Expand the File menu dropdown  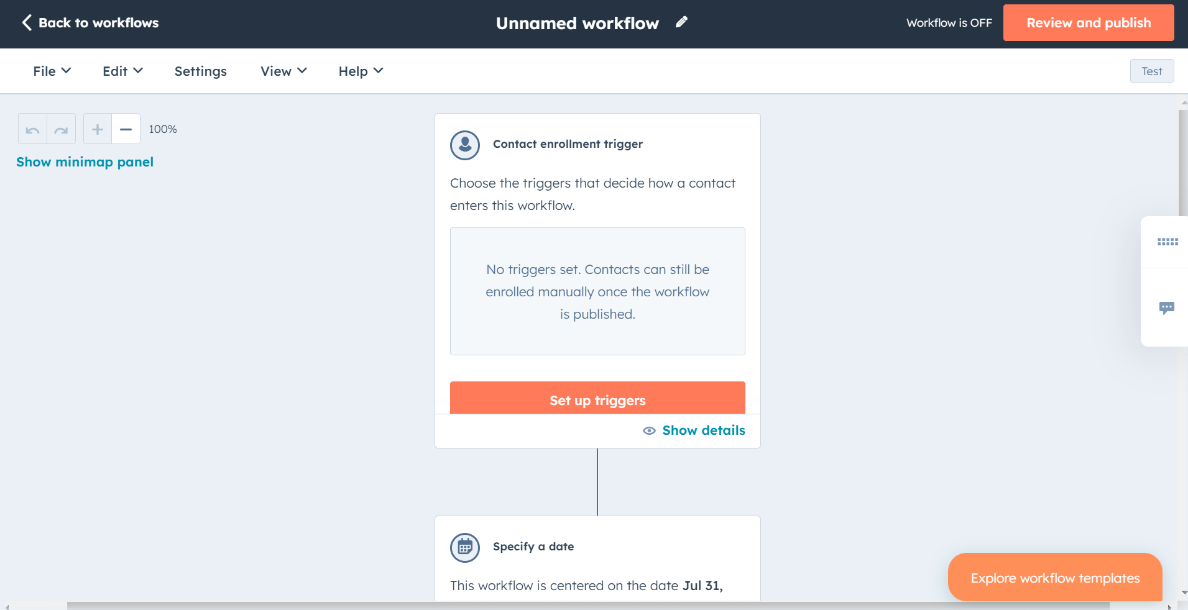[52, 71]
